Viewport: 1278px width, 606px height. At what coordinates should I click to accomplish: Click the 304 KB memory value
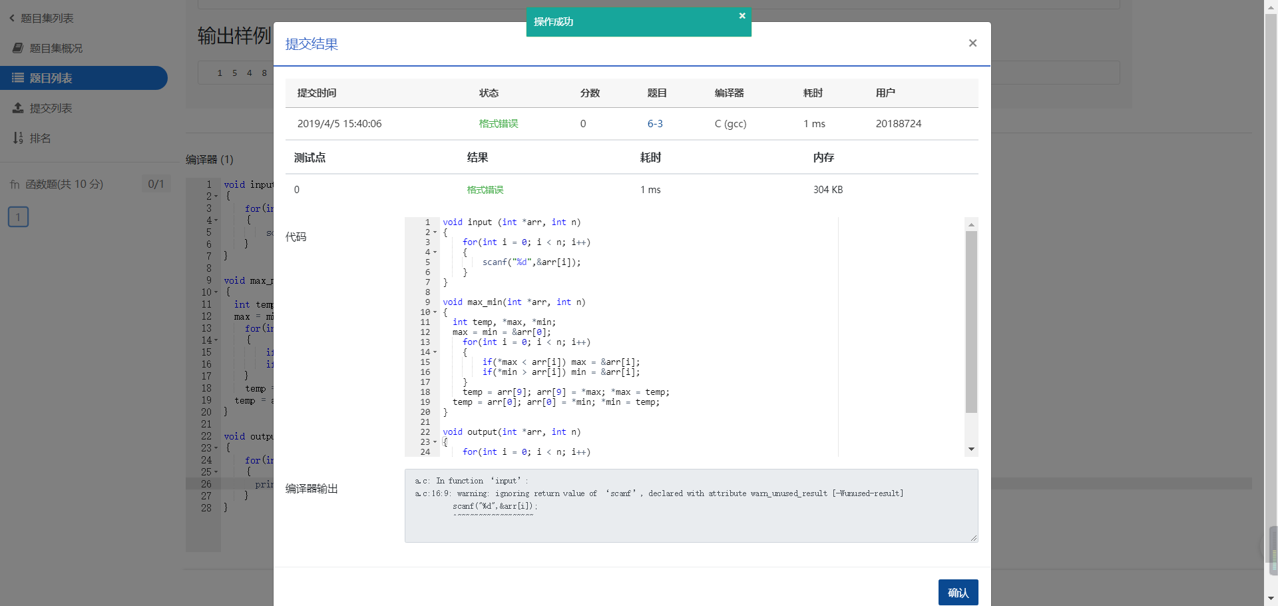[828, 190]
